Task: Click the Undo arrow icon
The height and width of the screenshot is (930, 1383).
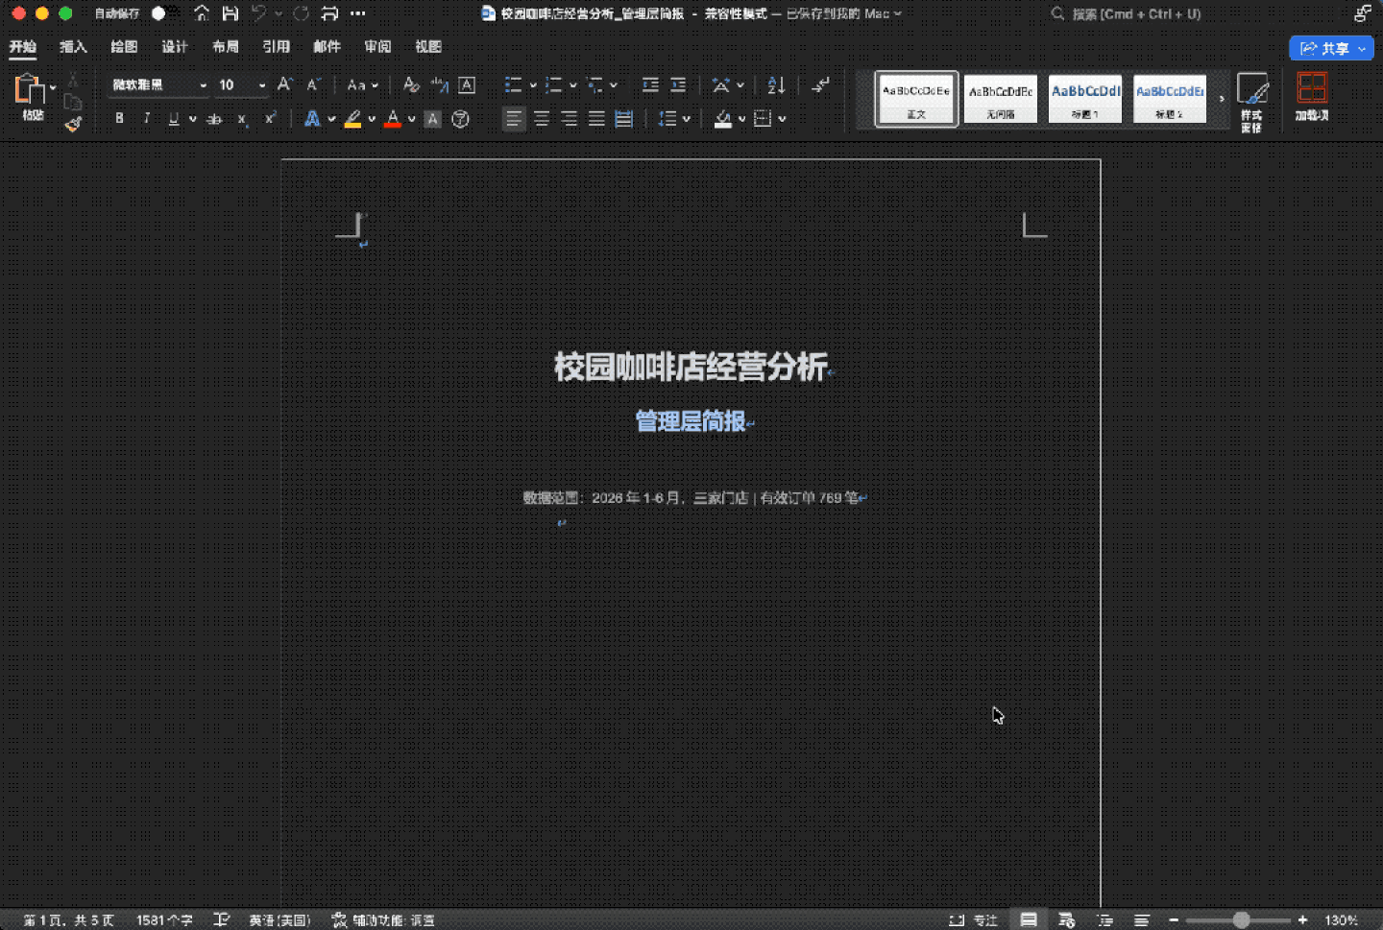Action: 258,13
